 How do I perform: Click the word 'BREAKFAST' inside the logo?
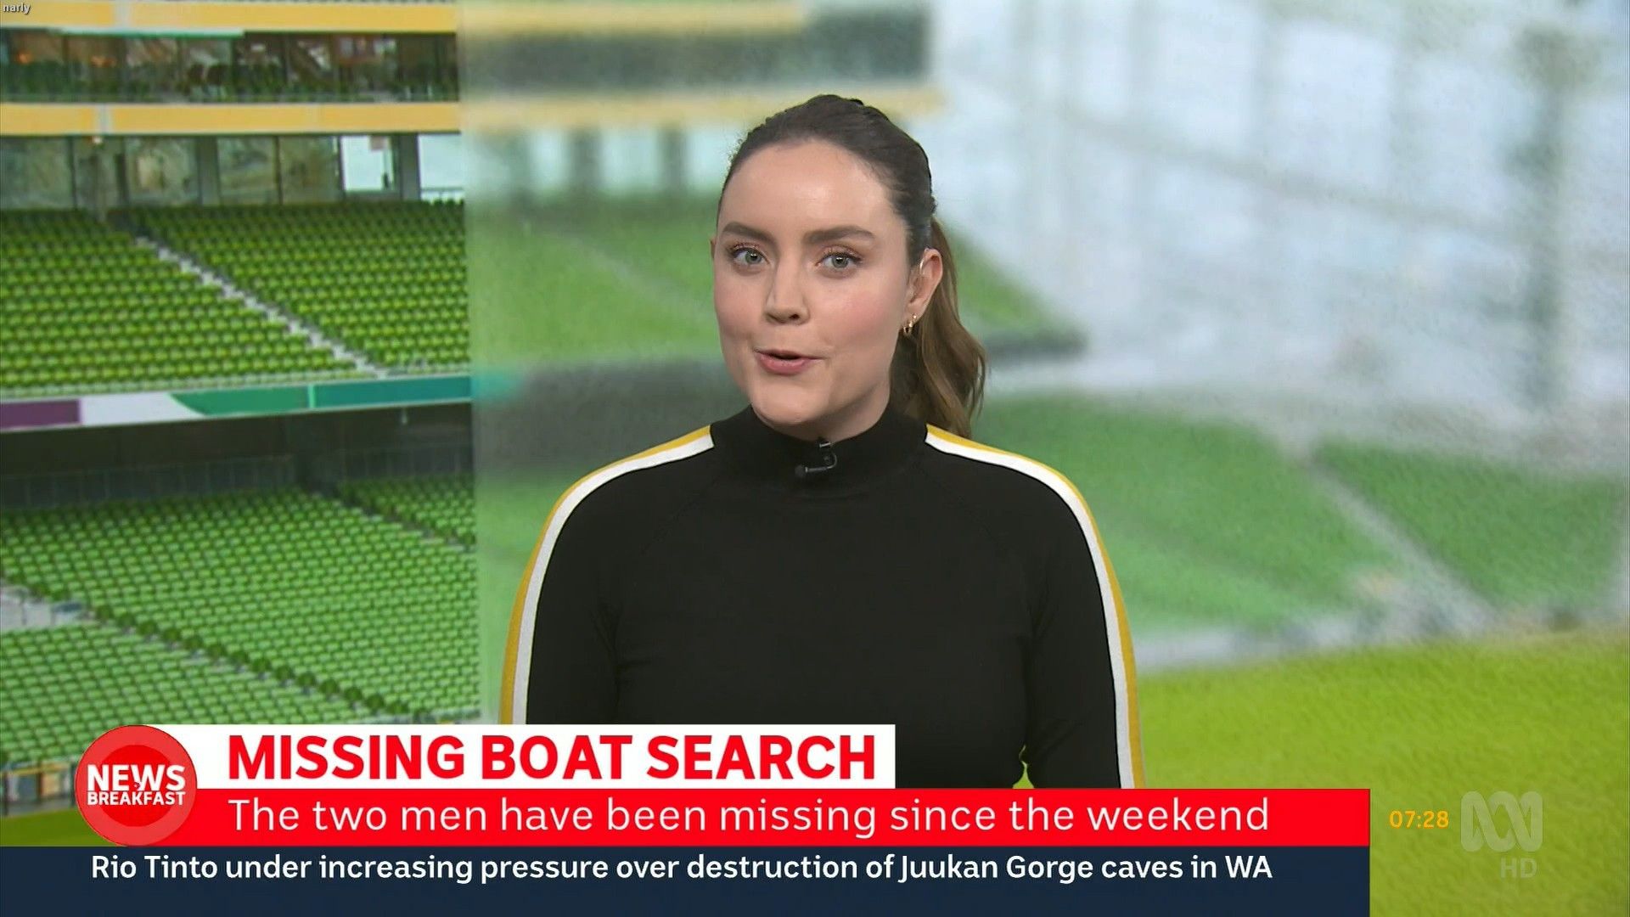[136, 799]
